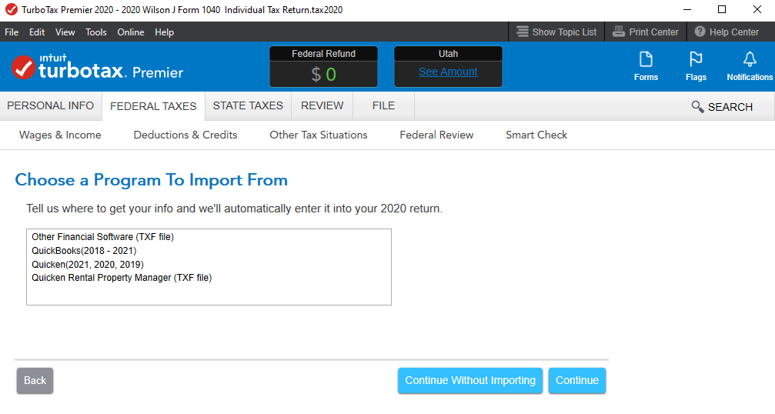Click the Federal Refund amount display

[x=323, y=74]
